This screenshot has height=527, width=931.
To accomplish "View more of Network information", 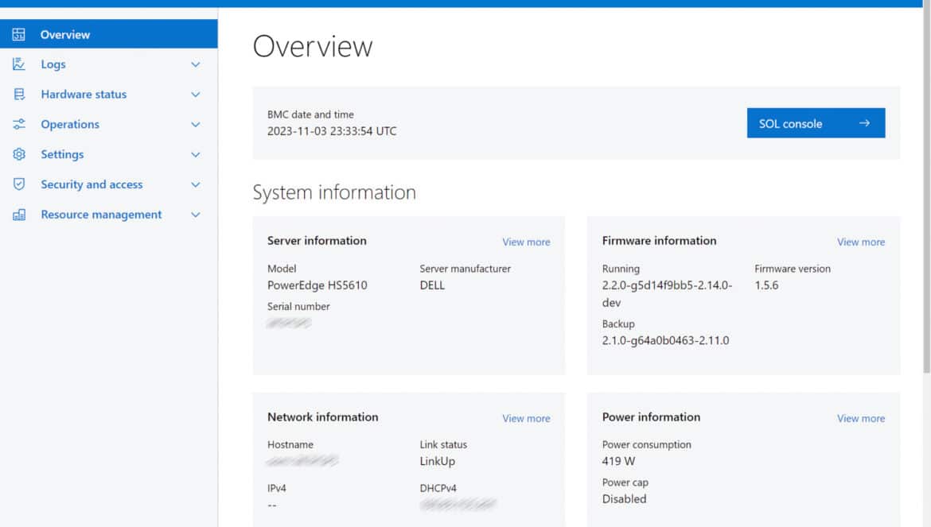I will 526,419.
